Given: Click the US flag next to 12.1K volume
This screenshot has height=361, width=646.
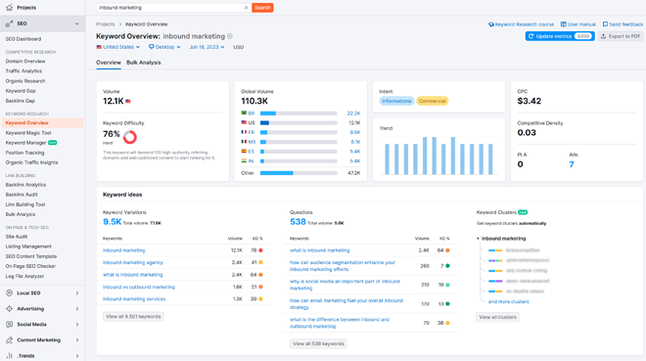Looking at the screenshot, I should 128,102.
